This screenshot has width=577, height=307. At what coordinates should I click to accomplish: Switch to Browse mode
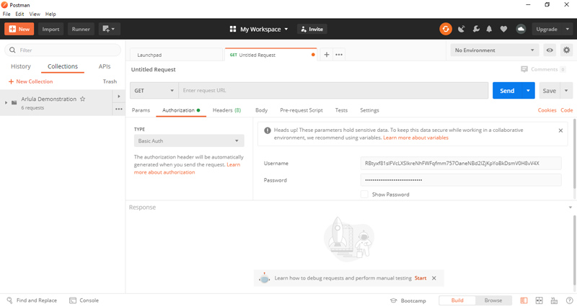click(x=493, y=301)
